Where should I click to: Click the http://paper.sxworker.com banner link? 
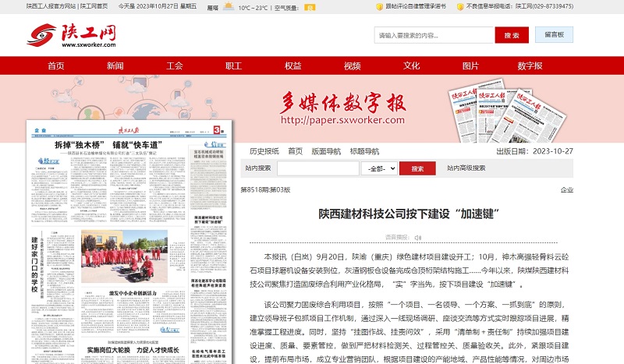point(342,120)
